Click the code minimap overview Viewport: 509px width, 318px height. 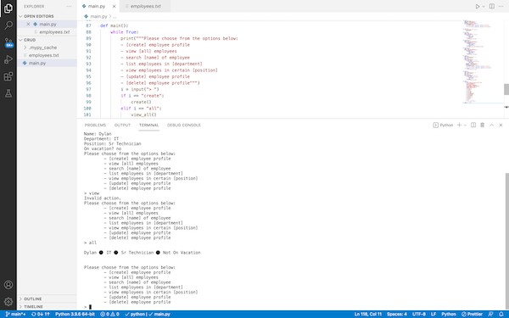(x=483, y=62)
